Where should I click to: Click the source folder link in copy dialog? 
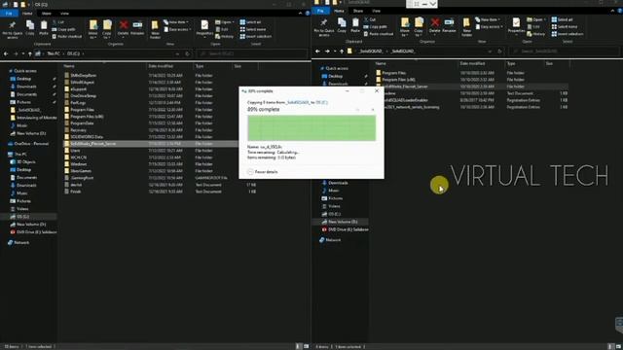[298, 102]
